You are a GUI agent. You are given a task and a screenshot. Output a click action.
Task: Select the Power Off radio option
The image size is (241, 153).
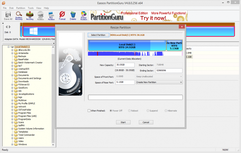(x=111, y=110)
